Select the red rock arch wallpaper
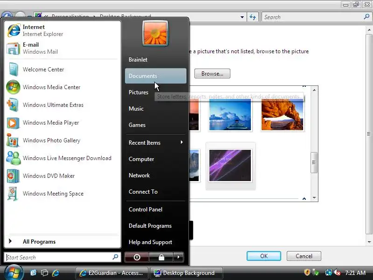 (283, 114)
